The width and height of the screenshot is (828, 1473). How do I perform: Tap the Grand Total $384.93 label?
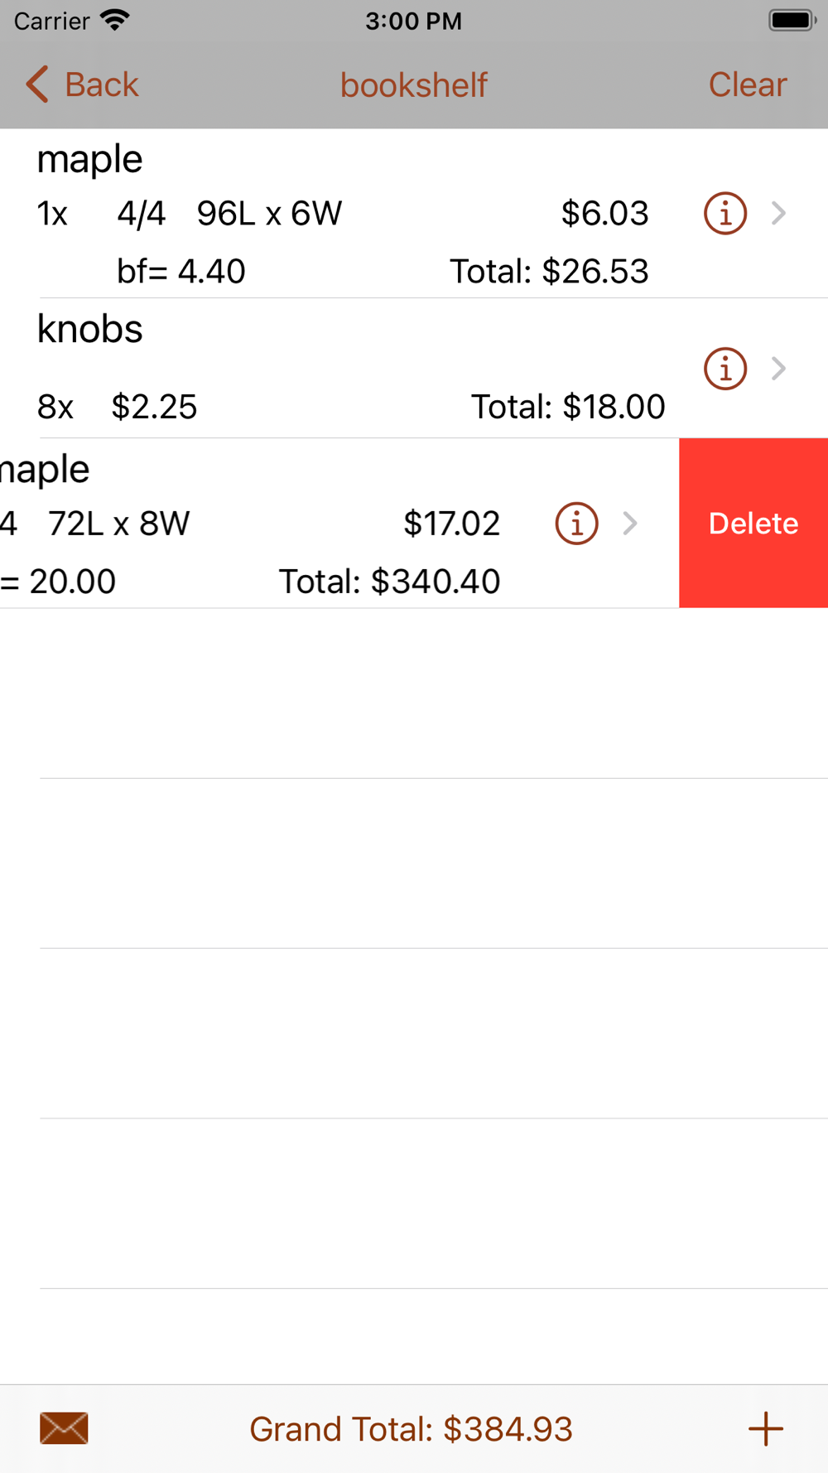411,1429
